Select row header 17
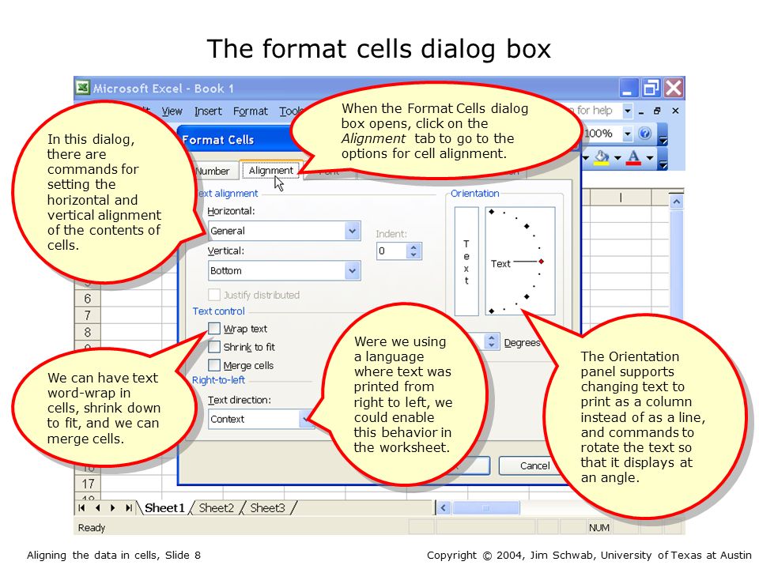The height and width of the screenshot is (569, 759). 88,484
